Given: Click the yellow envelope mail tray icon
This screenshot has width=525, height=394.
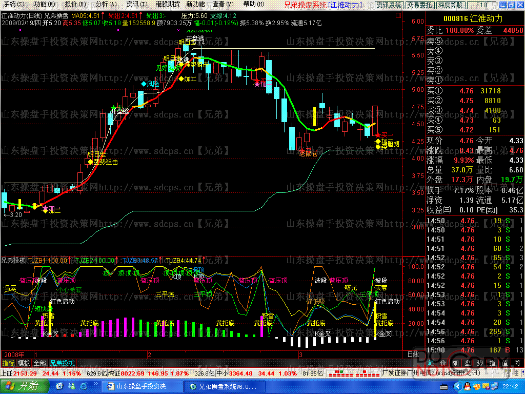Looking at the screenshot, I should point(486,387).
